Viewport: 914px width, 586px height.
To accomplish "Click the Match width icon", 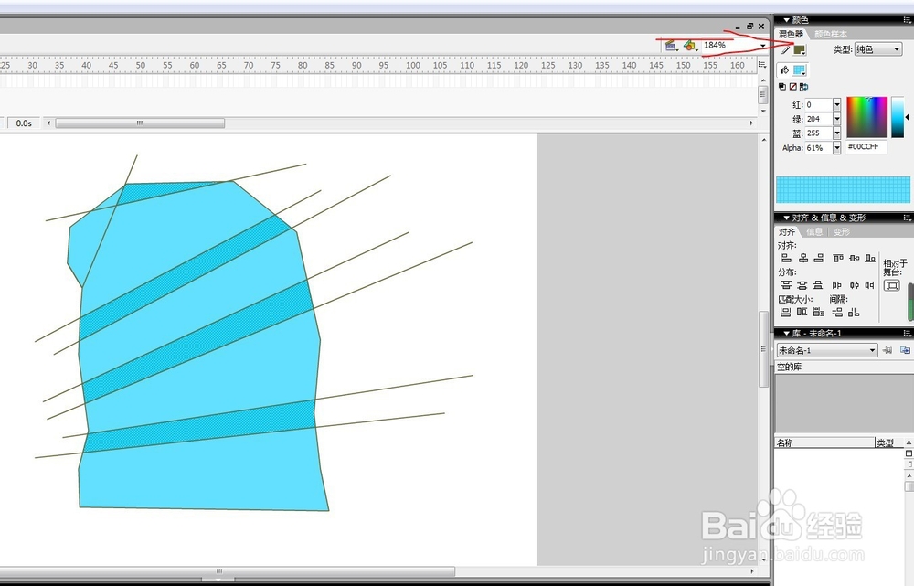I will [786, 313].
